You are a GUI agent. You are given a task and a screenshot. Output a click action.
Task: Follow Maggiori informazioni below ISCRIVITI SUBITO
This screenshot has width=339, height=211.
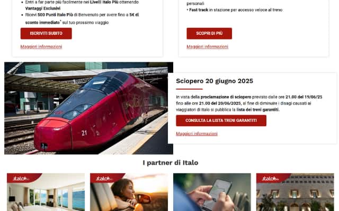click(x=41, y=47)
